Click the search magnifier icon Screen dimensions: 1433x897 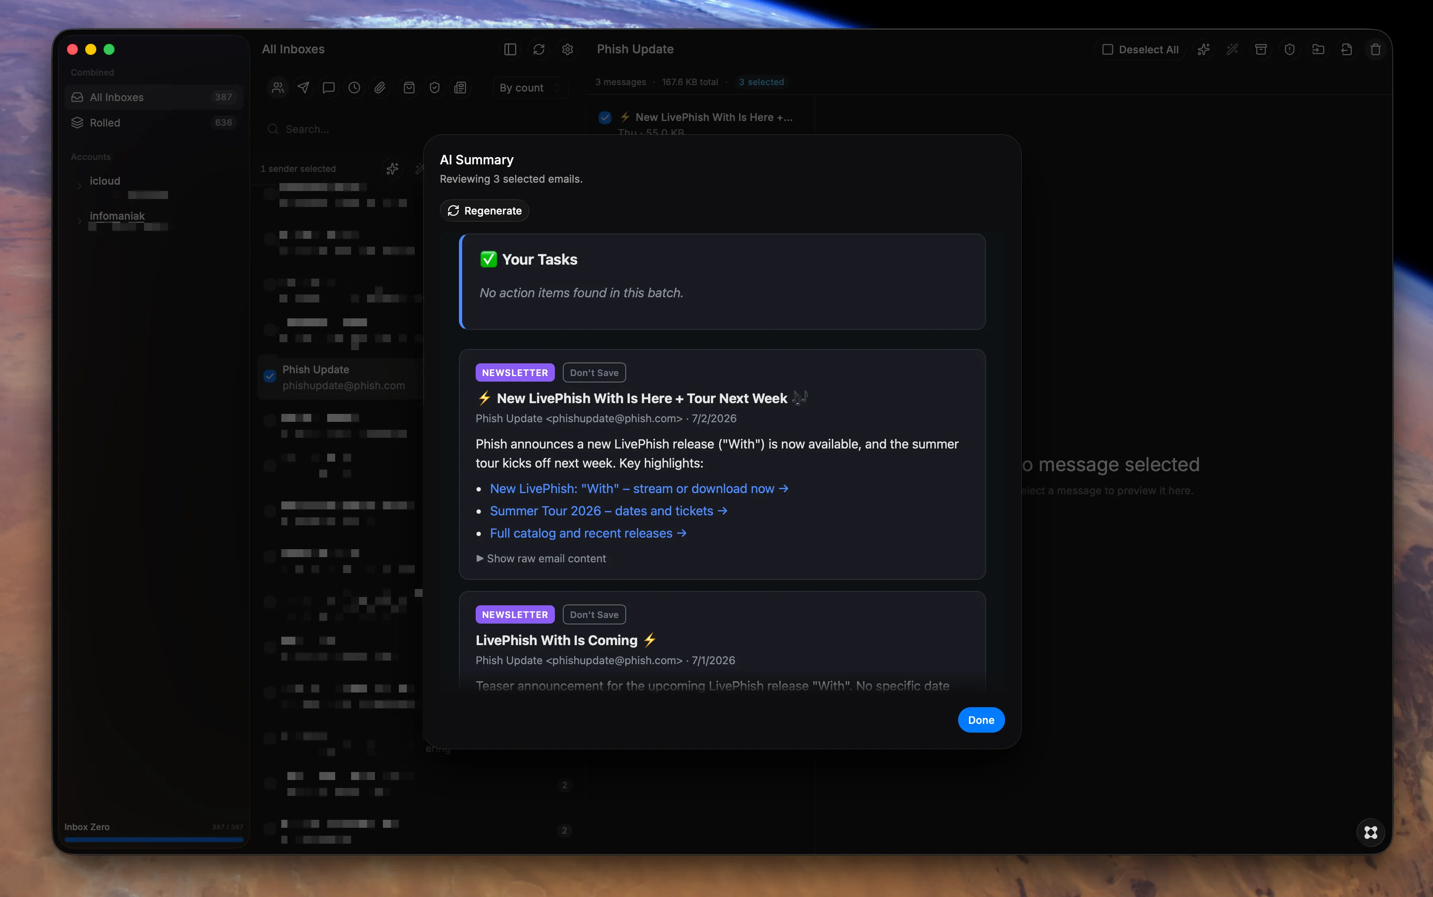pos(273,129)
